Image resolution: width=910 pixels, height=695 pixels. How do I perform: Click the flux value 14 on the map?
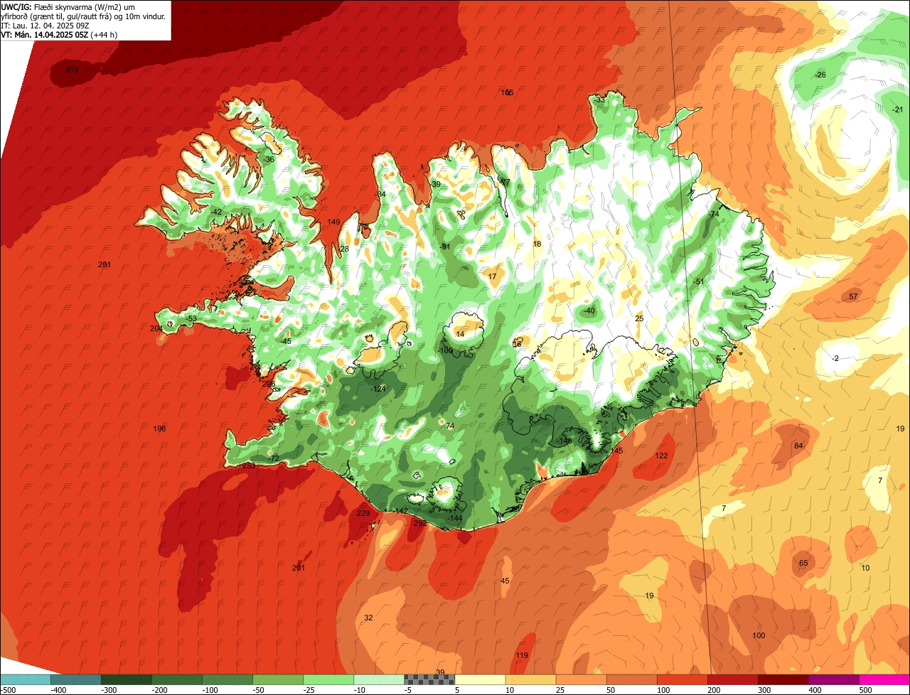[460, 334]
